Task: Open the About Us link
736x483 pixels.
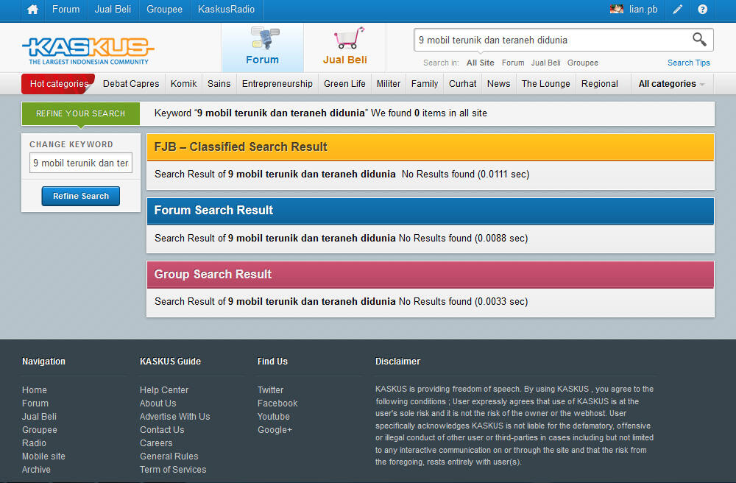Action: [x=158, y=403]
